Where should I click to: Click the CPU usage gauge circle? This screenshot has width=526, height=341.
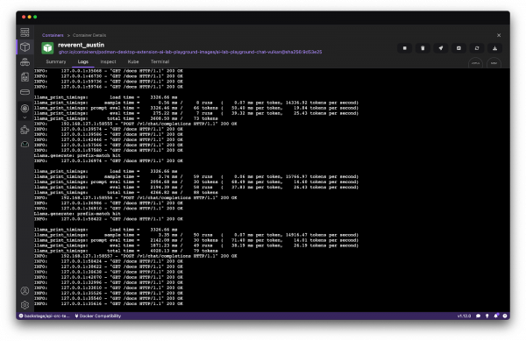[x=475, y=63]
